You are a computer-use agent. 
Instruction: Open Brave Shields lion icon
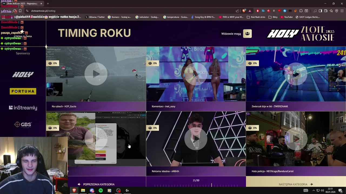tap(244, 11)
